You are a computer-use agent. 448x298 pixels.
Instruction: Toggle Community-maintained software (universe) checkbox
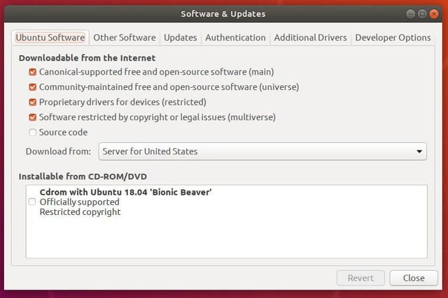point(33,87)
